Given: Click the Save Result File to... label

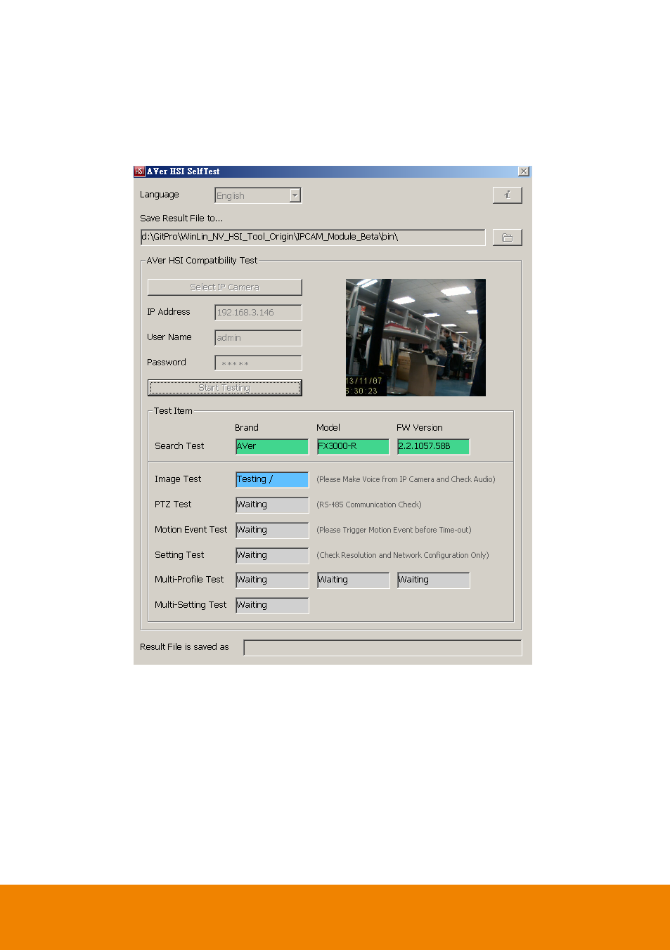Looking at the screenshot, I should click(181, 219).
